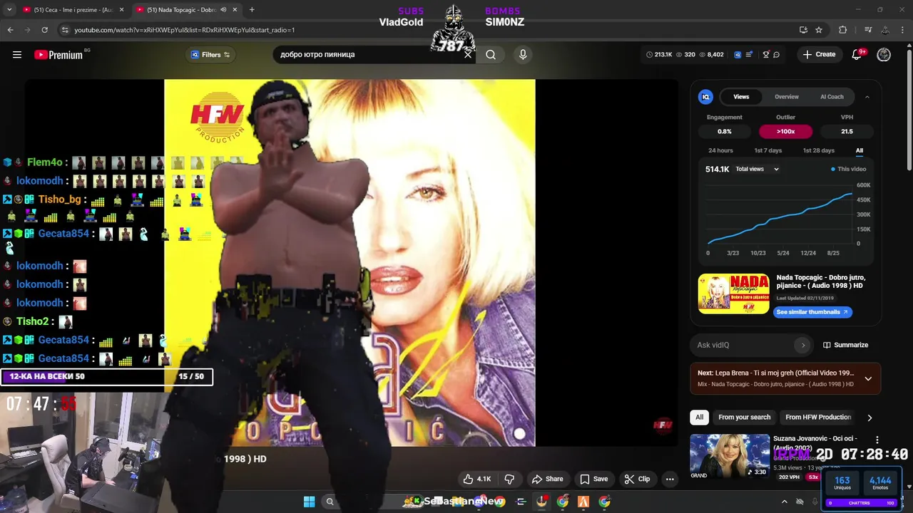Mute the Nada Topcagic browser tab
Screen dimensions: 913x513
click(223, 9)
